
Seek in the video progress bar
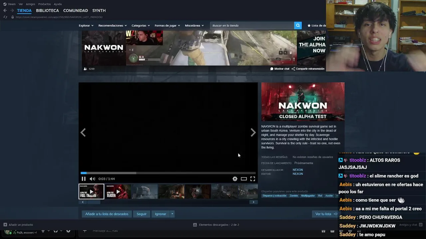tap(168, 173)
